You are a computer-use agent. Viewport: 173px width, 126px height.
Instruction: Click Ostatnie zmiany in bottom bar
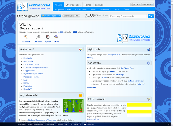(62, 124)
